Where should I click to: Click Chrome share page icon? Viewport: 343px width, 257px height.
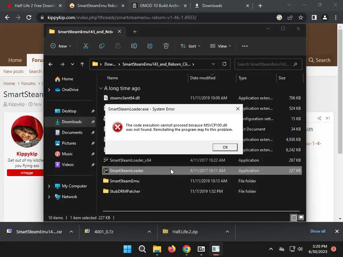pyautogui.click(x=290, y=17)
